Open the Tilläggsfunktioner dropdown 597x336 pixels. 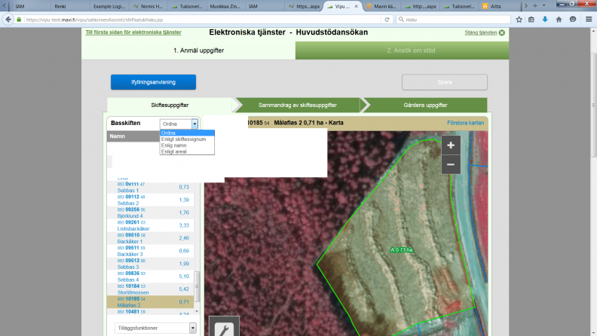(x=155, y=328)
